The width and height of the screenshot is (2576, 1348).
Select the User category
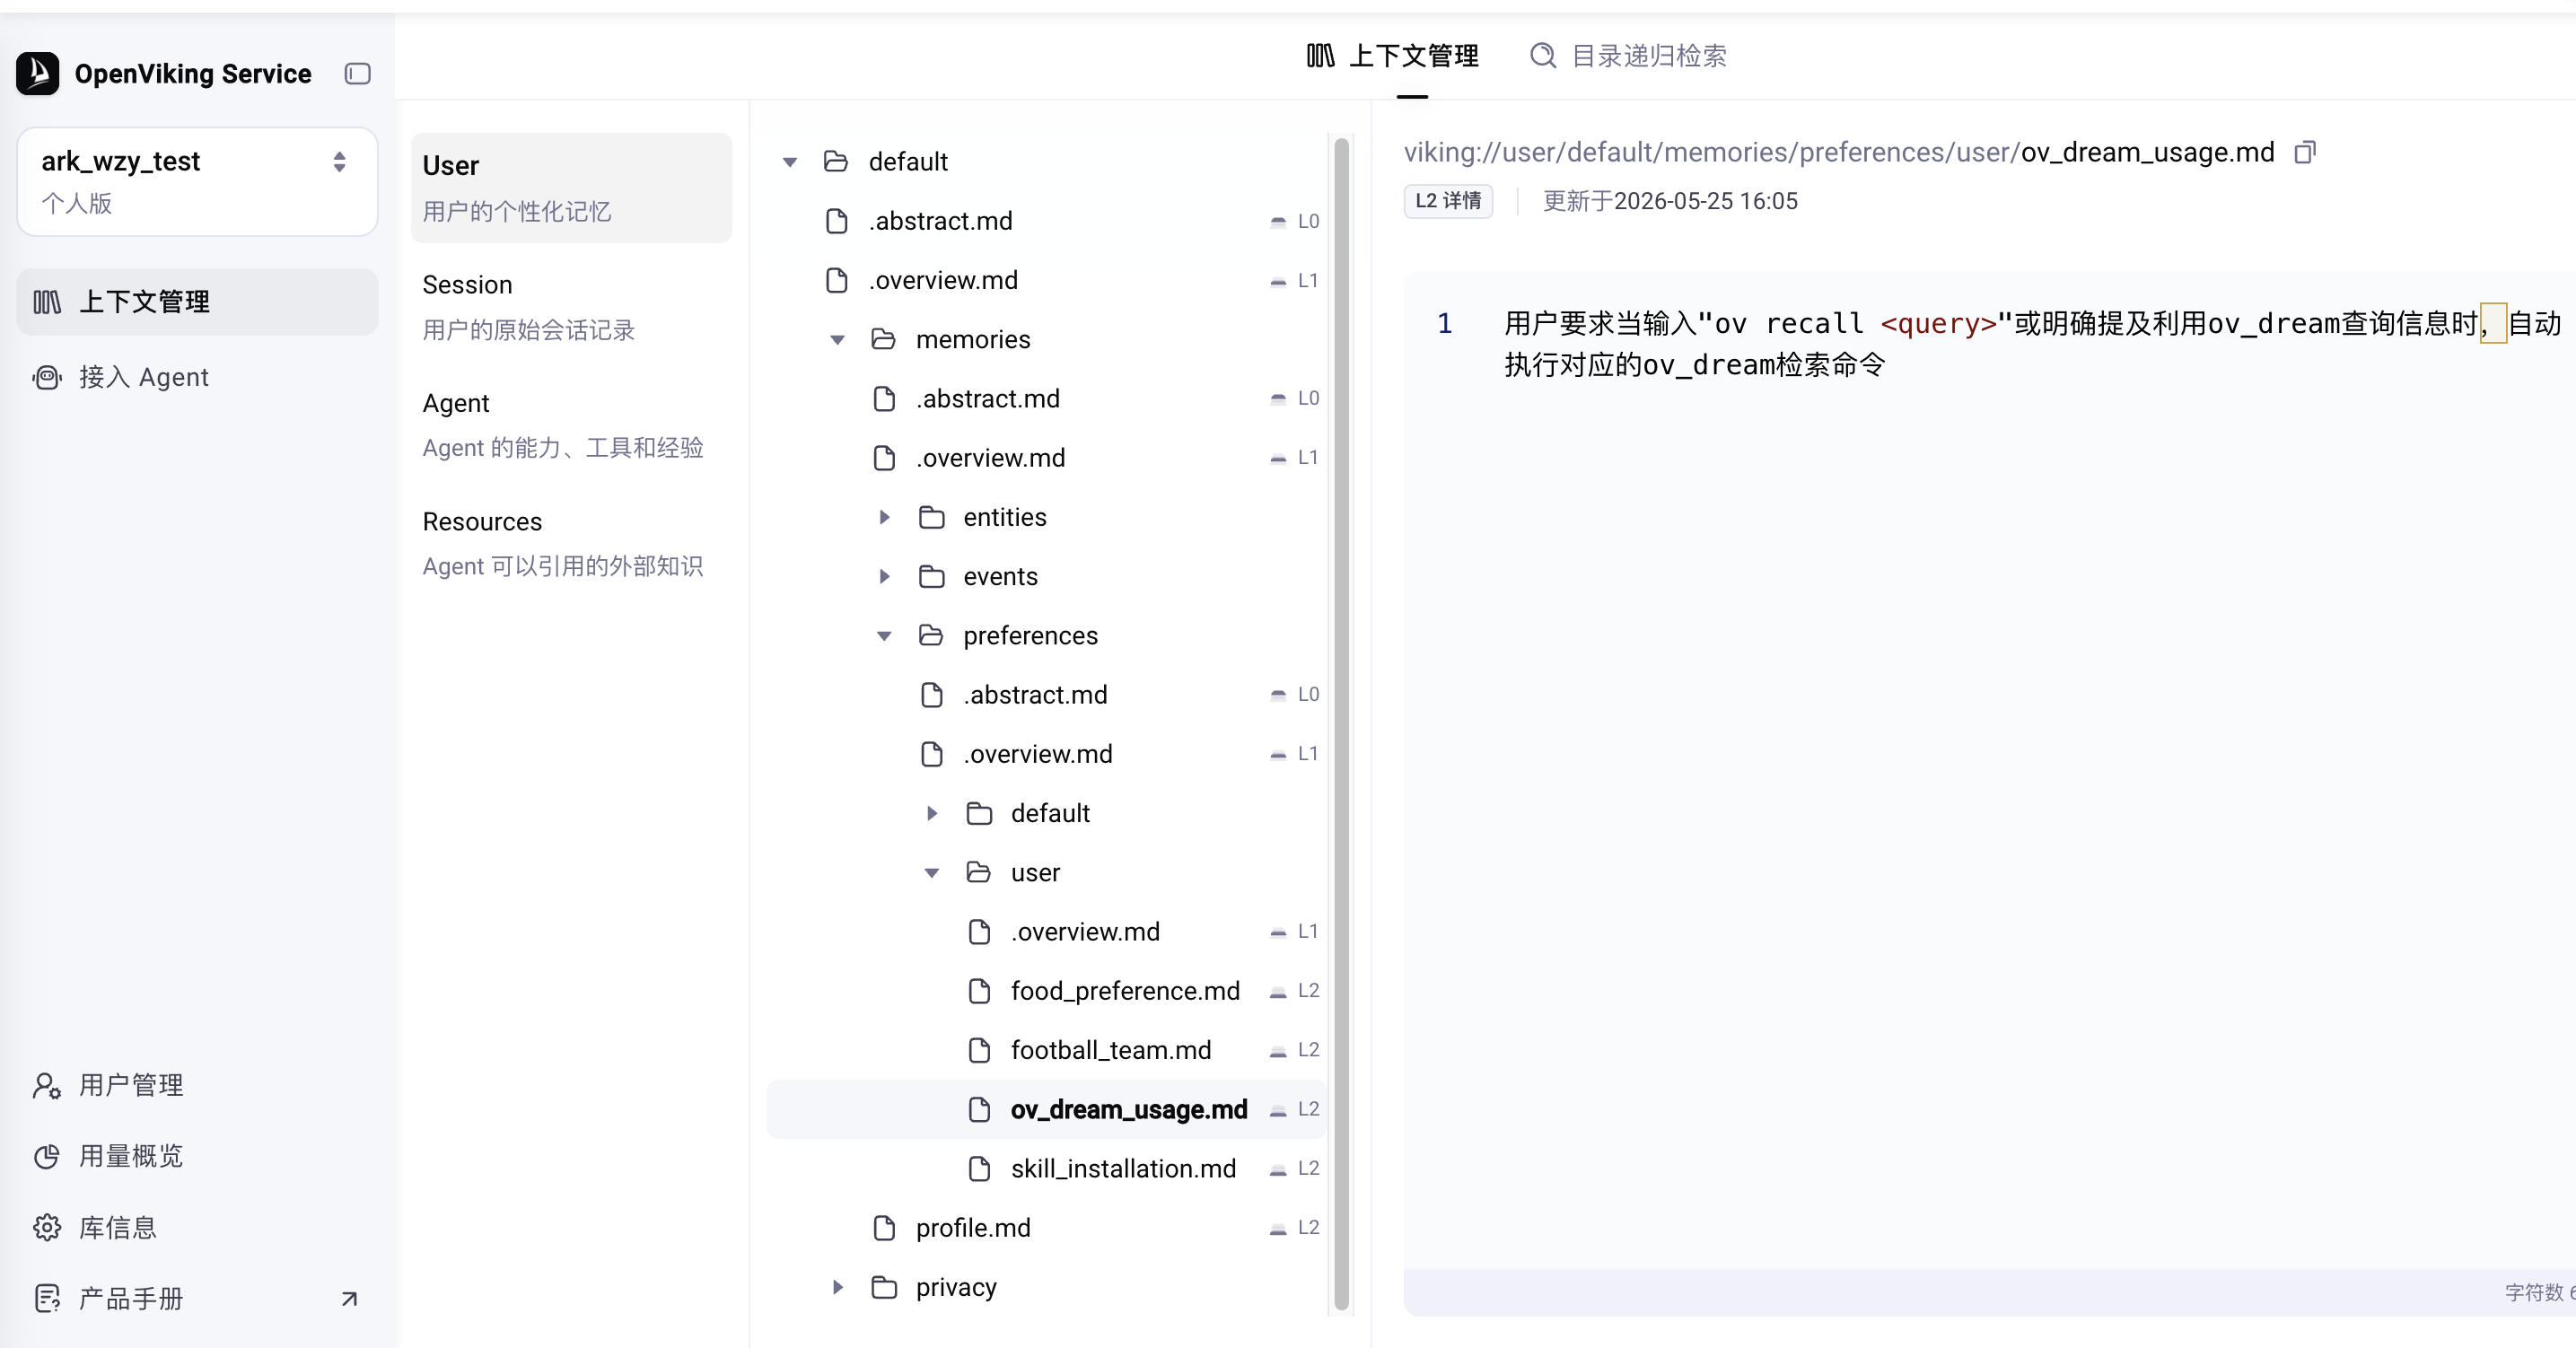tap(571, 188)
